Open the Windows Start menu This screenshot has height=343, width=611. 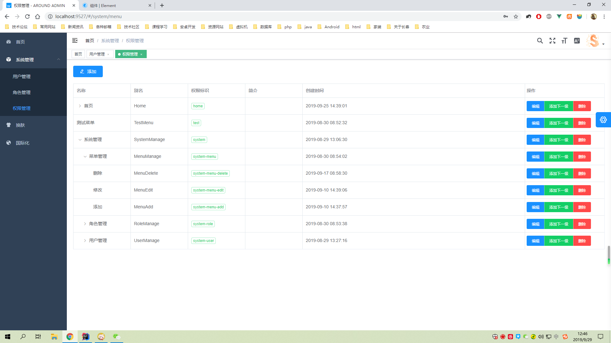point(8,336)
